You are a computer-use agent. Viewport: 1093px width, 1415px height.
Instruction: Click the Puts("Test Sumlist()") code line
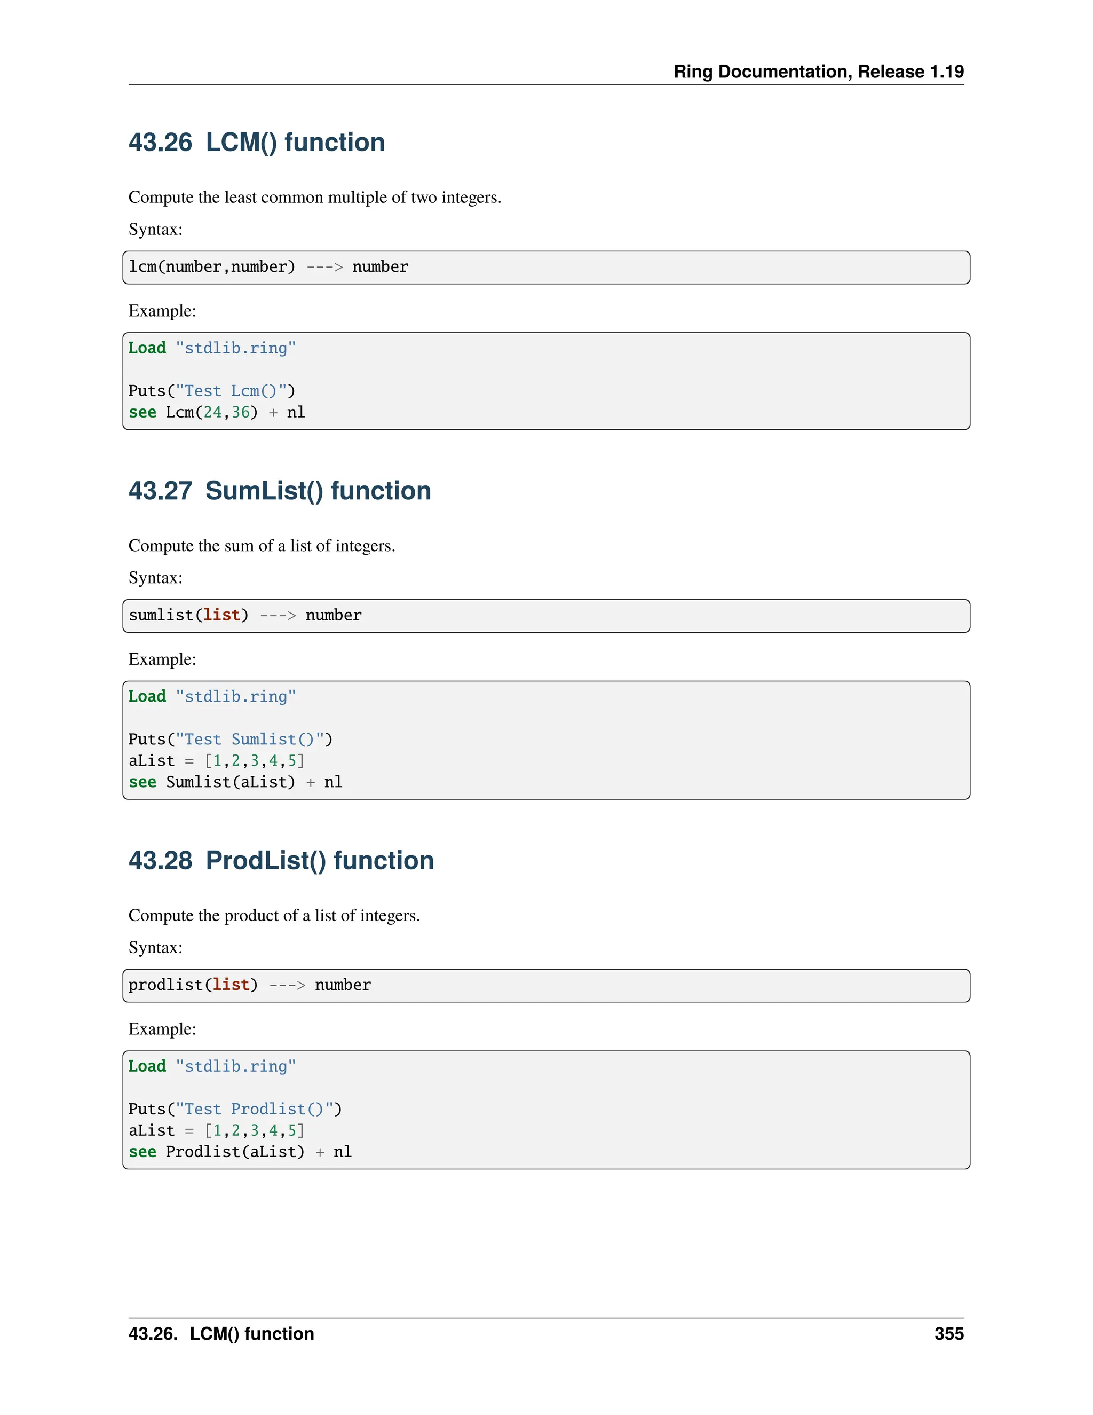[230, 740]
